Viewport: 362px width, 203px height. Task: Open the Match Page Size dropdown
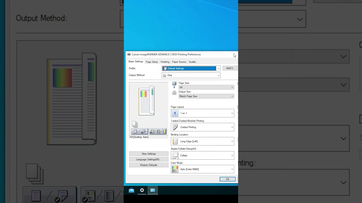pos(206,96)
